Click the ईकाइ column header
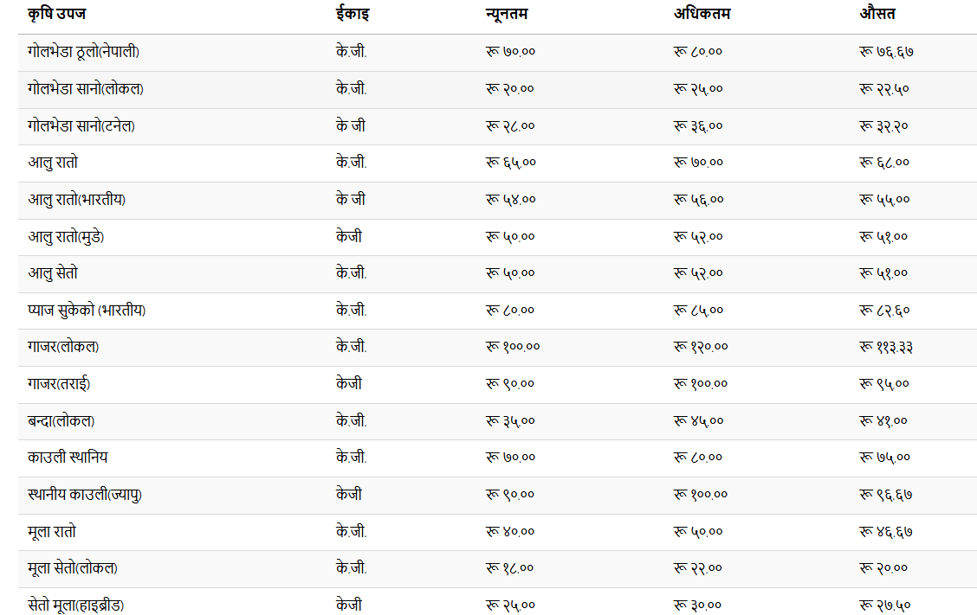 click(352, 14)
